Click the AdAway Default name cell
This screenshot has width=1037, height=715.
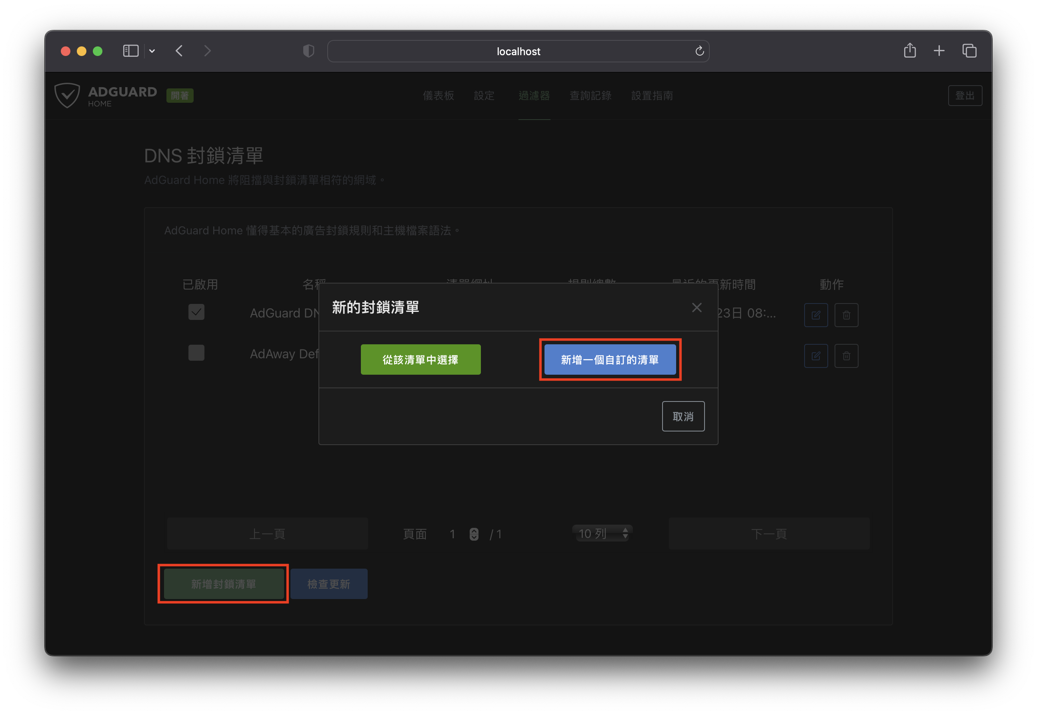(x=284, y=354)
